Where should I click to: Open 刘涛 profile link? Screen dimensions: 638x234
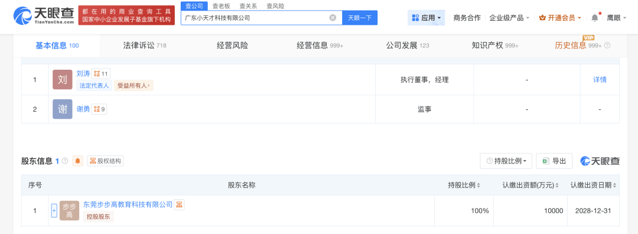(x=83, y=74)
